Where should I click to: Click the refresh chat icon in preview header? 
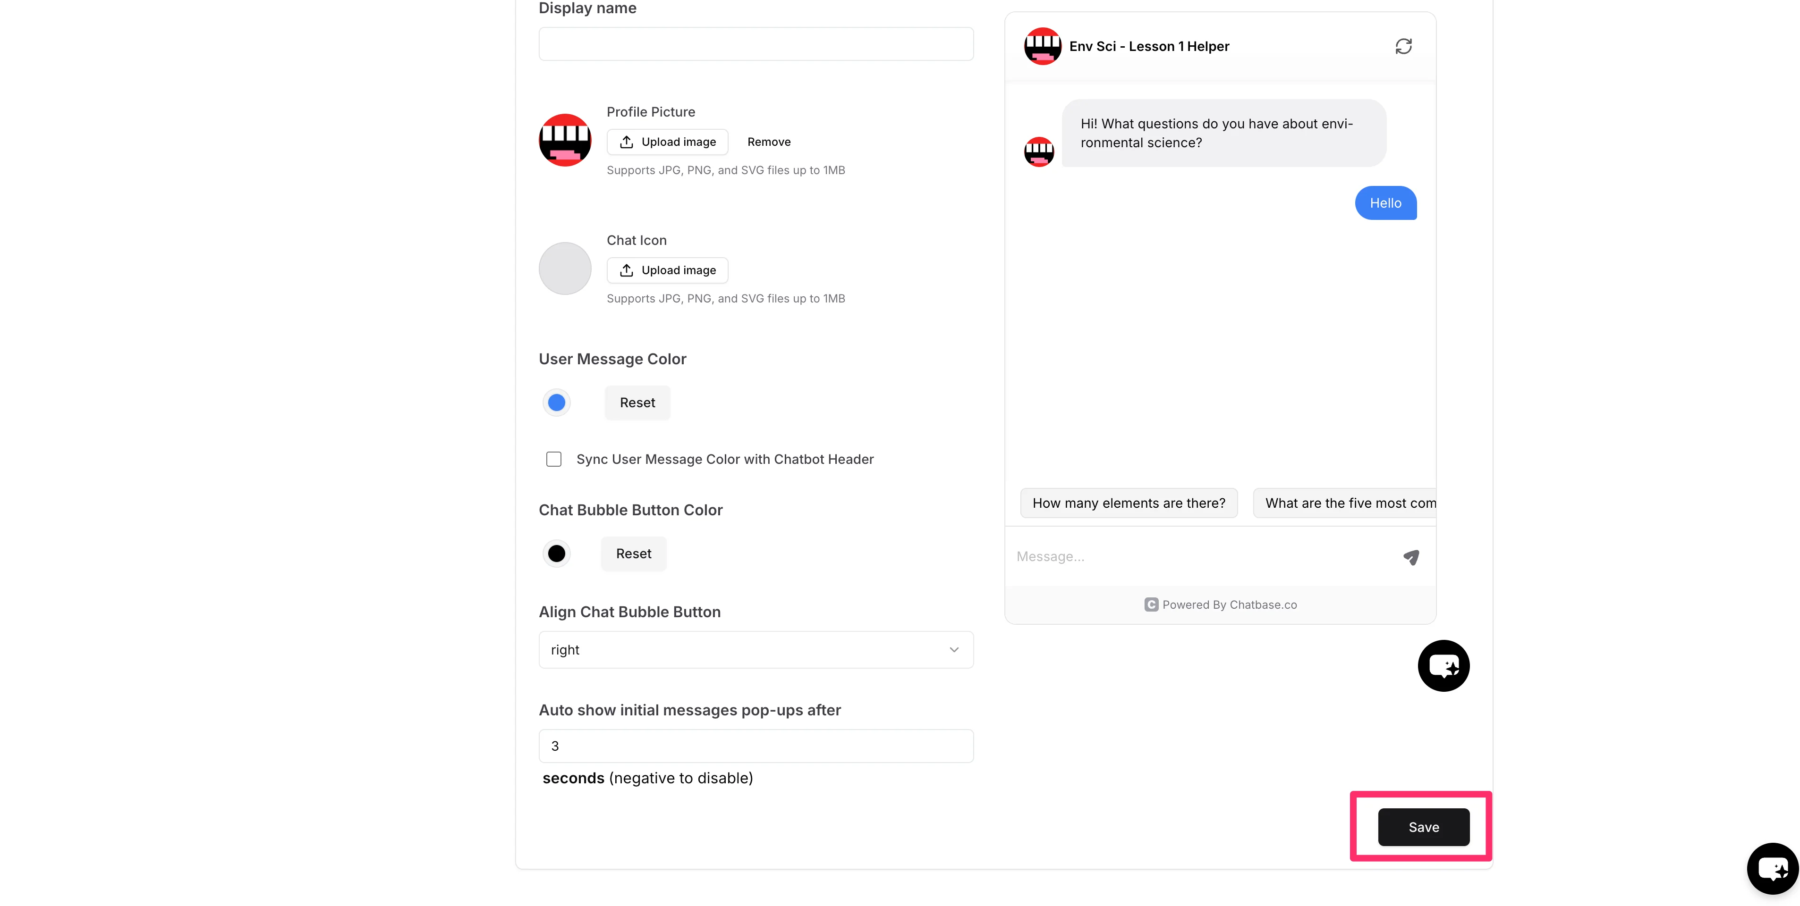pyautogui.click(x=1403, y=46)
